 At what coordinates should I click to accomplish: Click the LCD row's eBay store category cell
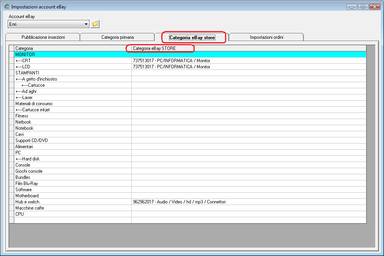(249, 66)
